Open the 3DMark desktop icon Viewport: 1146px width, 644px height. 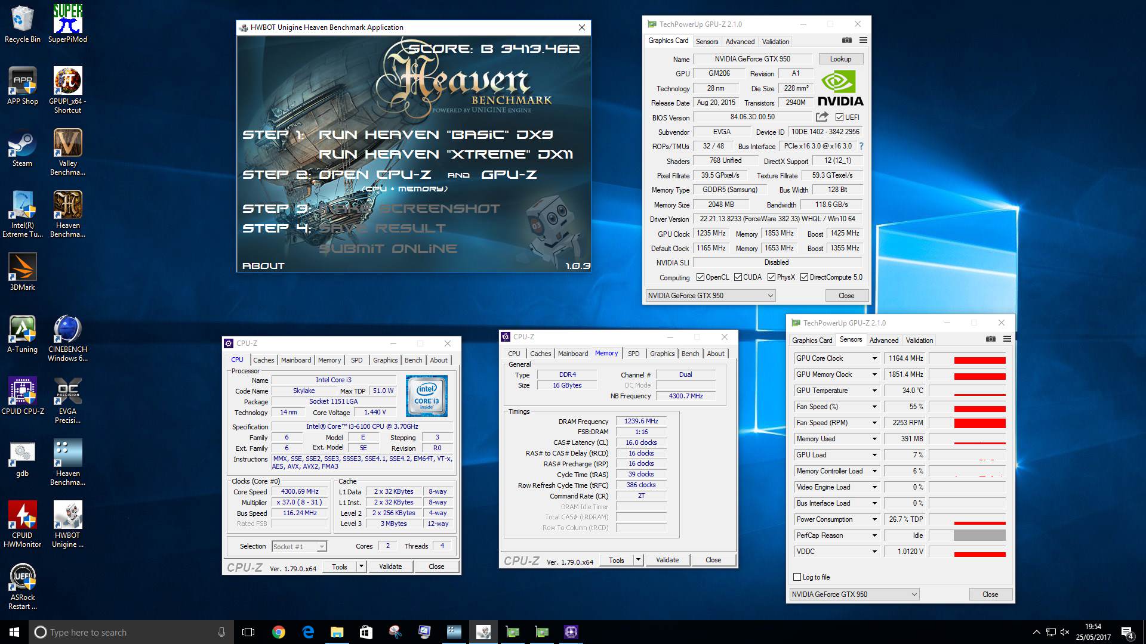(x=22, y=272)
